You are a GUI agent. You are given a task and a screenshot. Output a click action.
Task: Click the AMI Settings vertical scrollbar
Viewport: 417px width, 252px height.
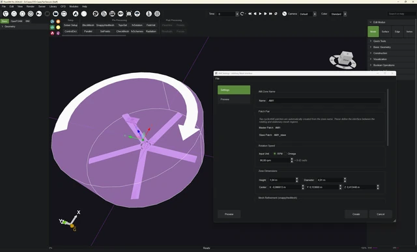point(388,117)
